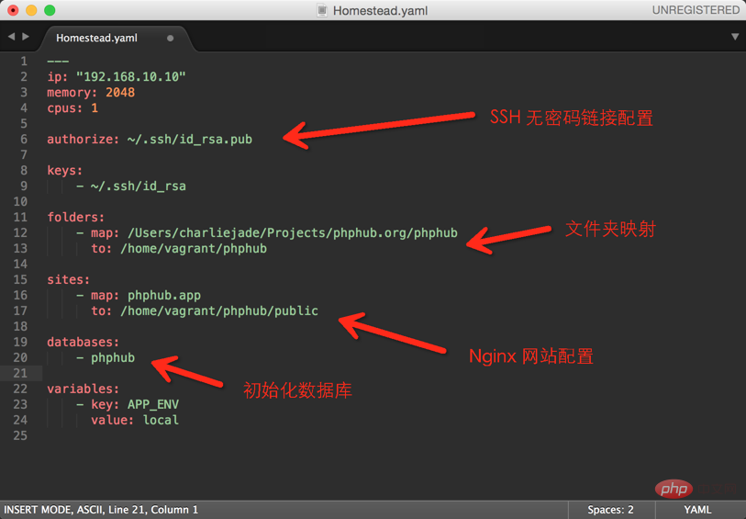Open the Spaces: 2 indentation menu
746x519 pixels.
click(610, 509)
